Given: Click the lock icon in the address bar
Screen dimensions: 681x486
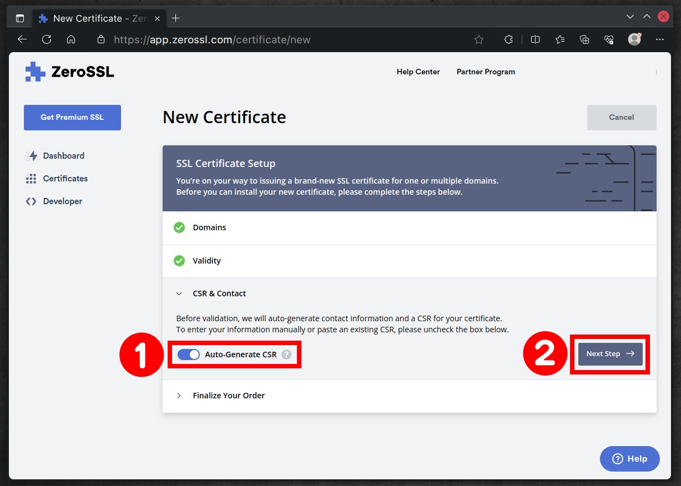Looking at the screenshot, I should [100, 39].
